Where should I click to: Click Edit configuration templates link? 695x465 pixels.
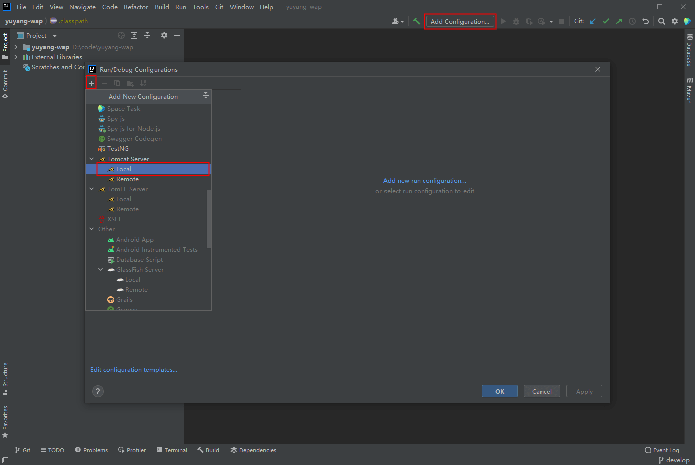coord(133,370)
